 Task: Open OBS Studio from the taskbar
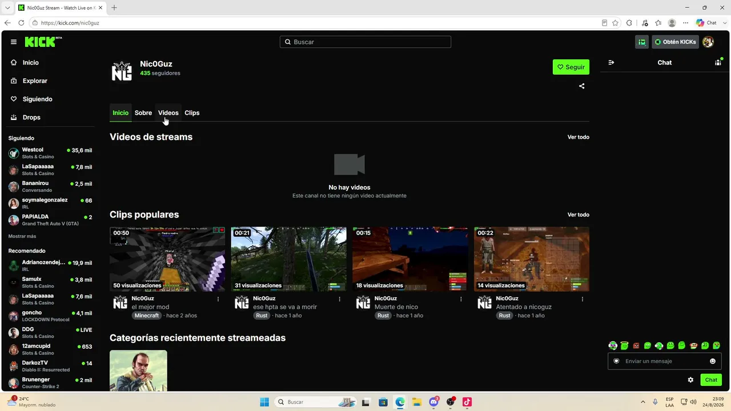click(451, 402)
